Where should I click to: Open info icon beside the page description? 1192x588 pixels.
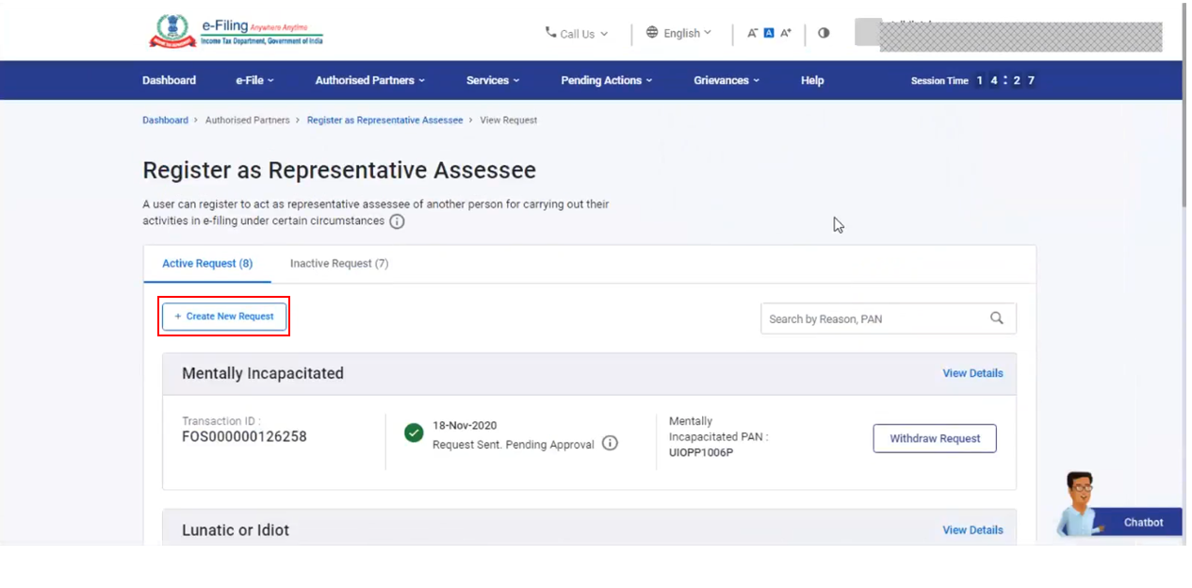coord(397,221)
